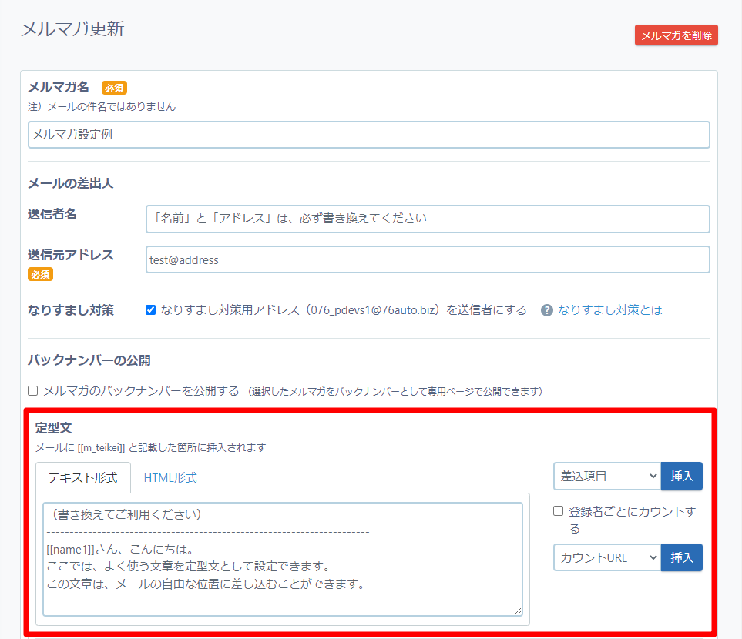This screenshot has height=639, width=742.
Task: Disable the なりすまし対策用アドレス checkbox
Action: (151, 310)
